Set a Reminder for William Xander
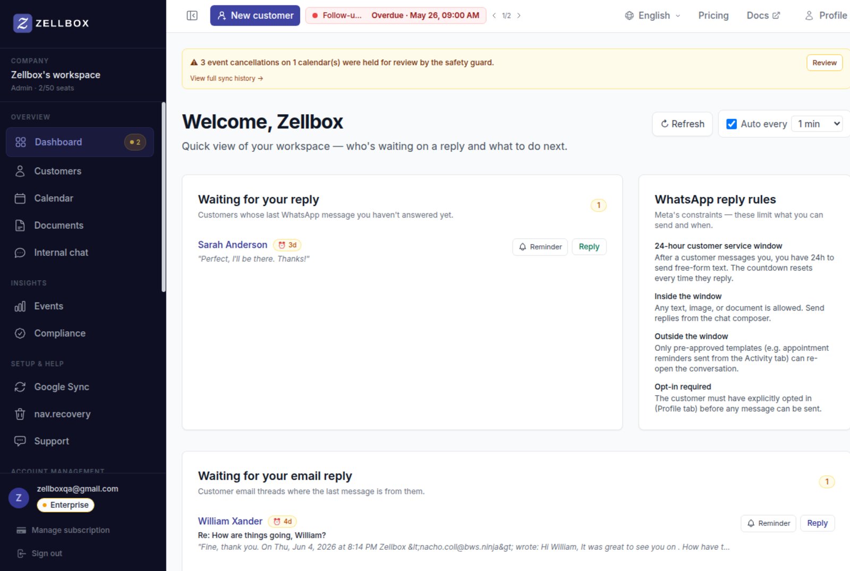Viewport: 850px width, 571px height. click(768, 523)
